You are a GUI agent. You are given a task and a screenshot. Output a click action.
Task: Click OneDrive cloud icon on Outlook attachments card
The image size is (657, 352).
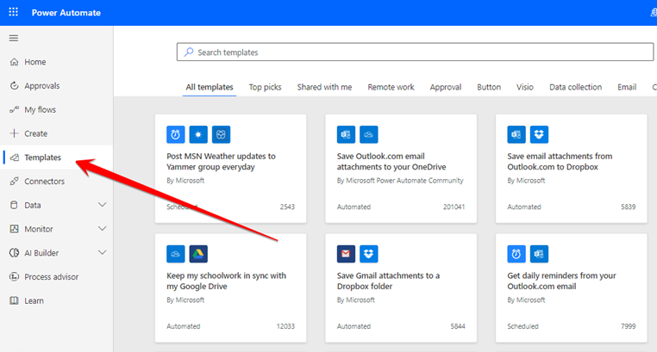point(369,134)
